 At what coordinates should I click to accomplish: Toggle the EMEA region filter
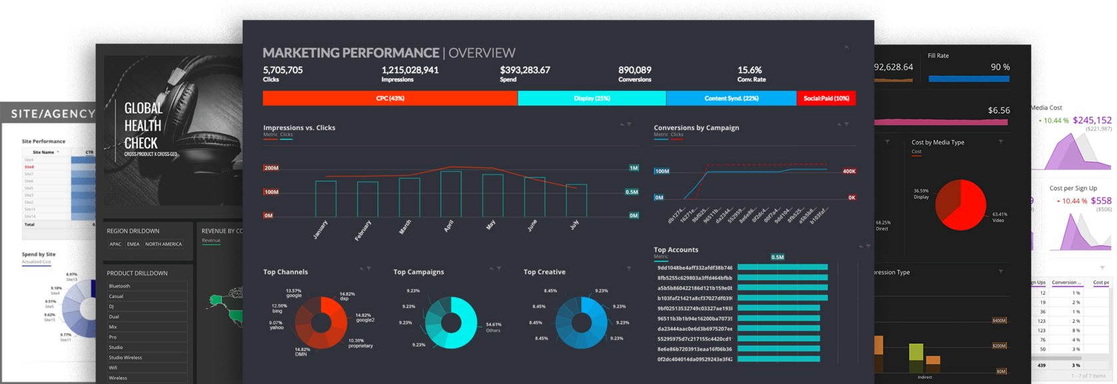click(x=133, y=244)
